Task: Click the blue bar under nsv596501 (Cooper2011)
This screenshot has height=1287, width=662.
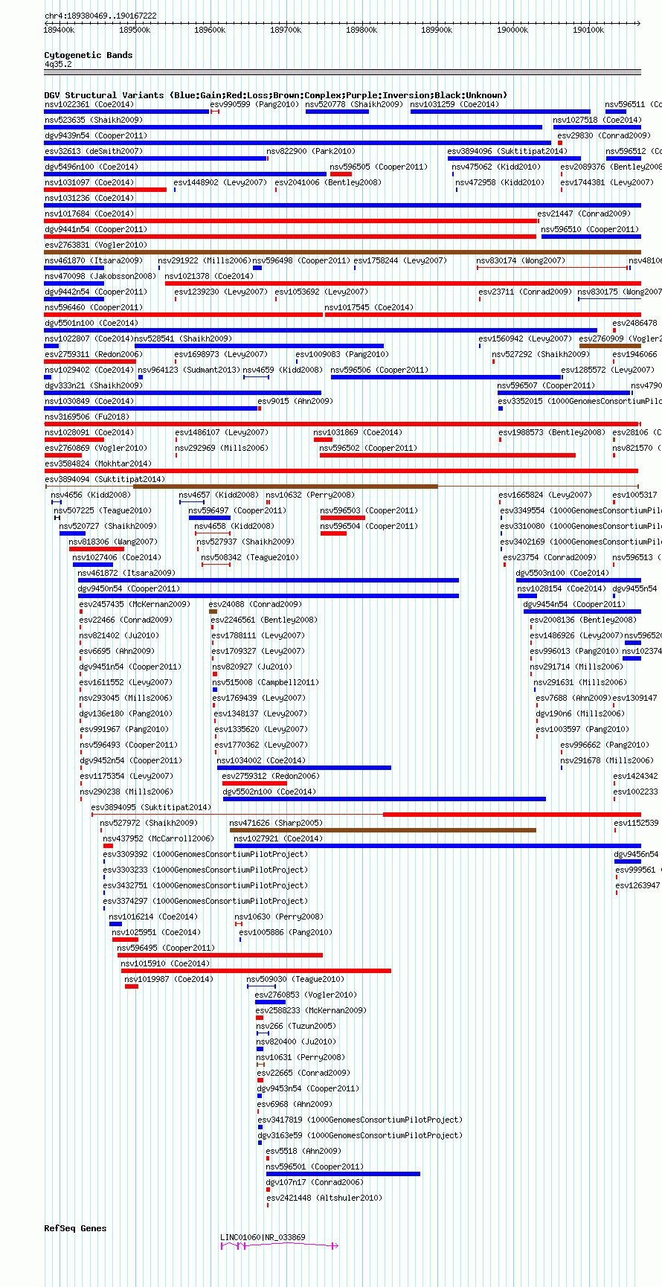Action: pyautogui.click(x=343, y=1174)
